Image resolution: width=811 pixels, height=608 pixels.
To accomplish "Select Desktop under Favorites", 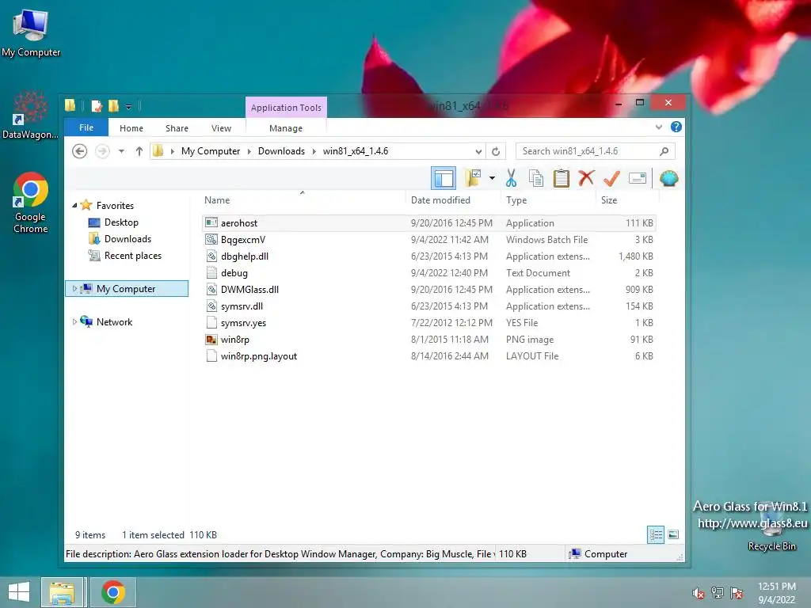I will pyautogui.click(x=121, y=222).
